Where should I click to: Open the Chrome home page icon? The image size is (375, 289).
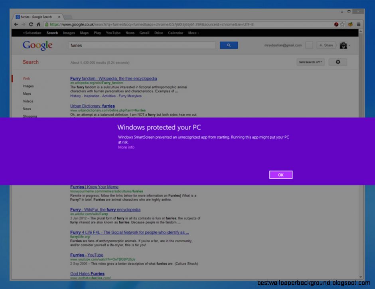point(39,24)
